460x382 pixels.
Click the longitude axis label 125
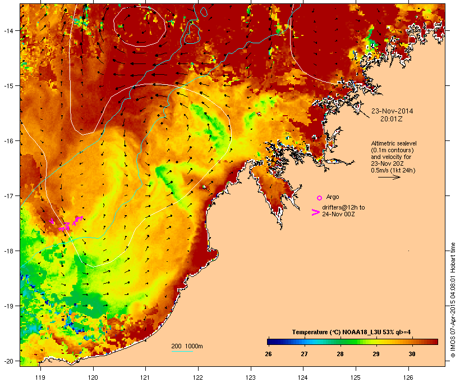pos(356,378)
